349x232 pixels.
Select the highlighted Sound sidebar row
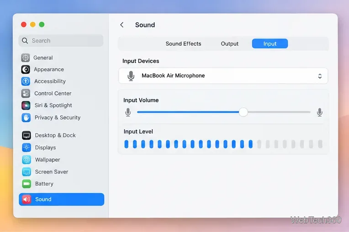click(x=61, y=199)
